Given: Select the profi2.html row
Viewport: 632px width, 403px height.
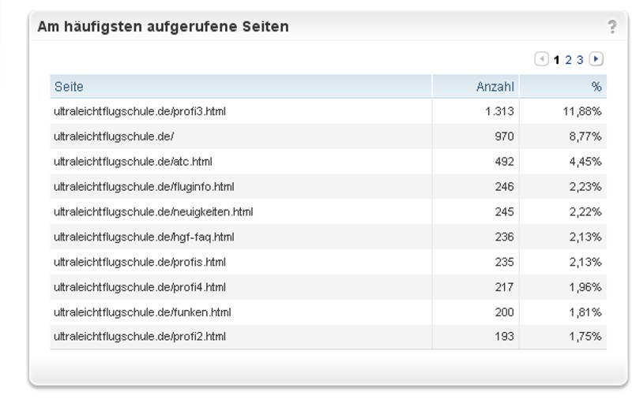Looking at the screenshot, I should pos(140,337).
